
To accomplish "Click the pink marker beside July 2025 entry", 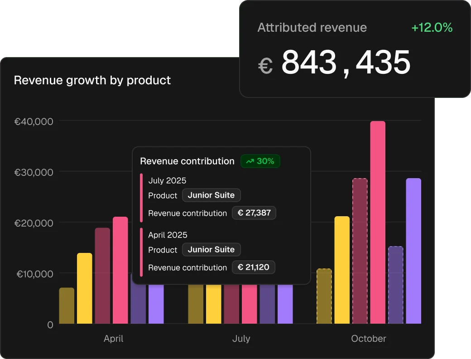I will point(141,198).
